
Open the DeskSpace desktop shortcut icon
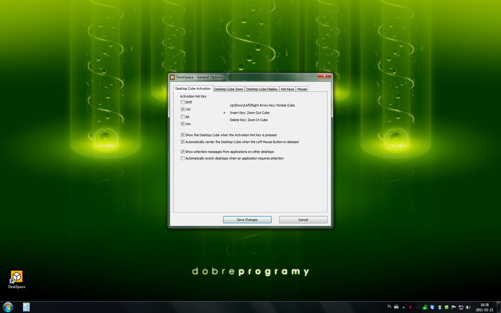[x=17, y=280]
